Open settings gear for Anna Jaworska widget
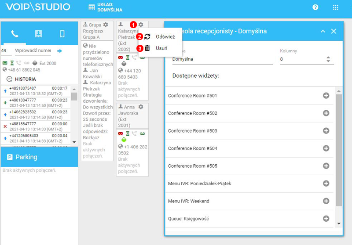Screen dimensions: 352x245 (x=141, y=107)
